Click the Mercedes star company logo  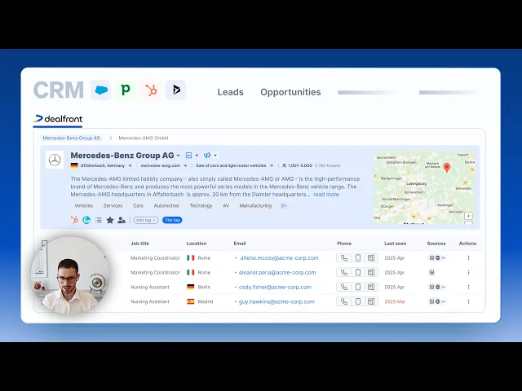55,160
